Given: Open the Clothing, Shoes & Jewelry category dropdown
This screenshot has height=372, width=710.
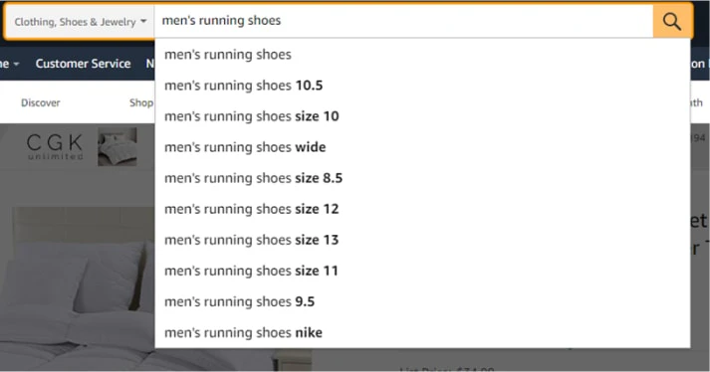Looking at the screenshot, I should point(80,22).
